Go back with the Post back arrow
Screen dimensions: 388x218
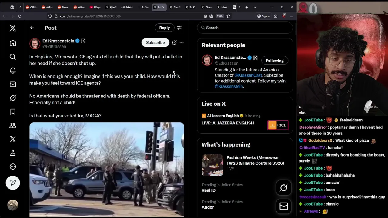[x=32, y=28]
